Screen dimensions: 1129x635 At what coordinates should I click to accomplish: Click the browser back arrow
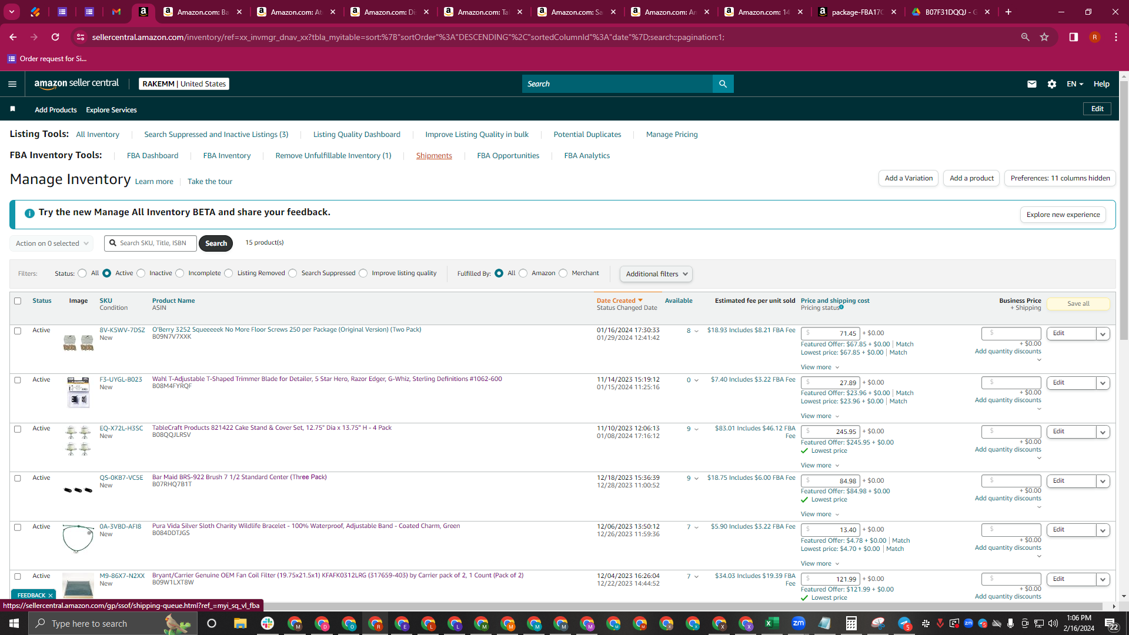13,37
